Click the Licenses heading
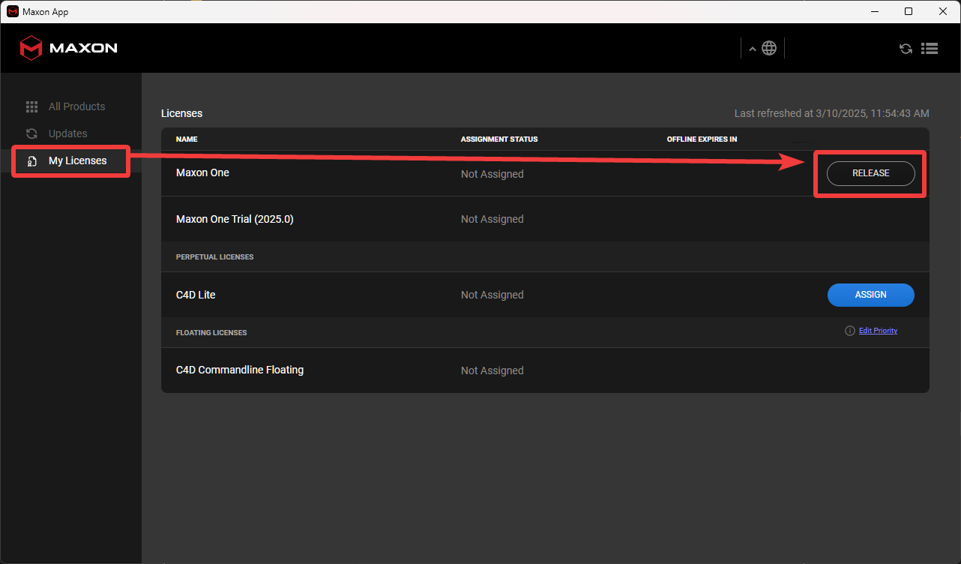 pyautogui.click(x=182, y=113)
